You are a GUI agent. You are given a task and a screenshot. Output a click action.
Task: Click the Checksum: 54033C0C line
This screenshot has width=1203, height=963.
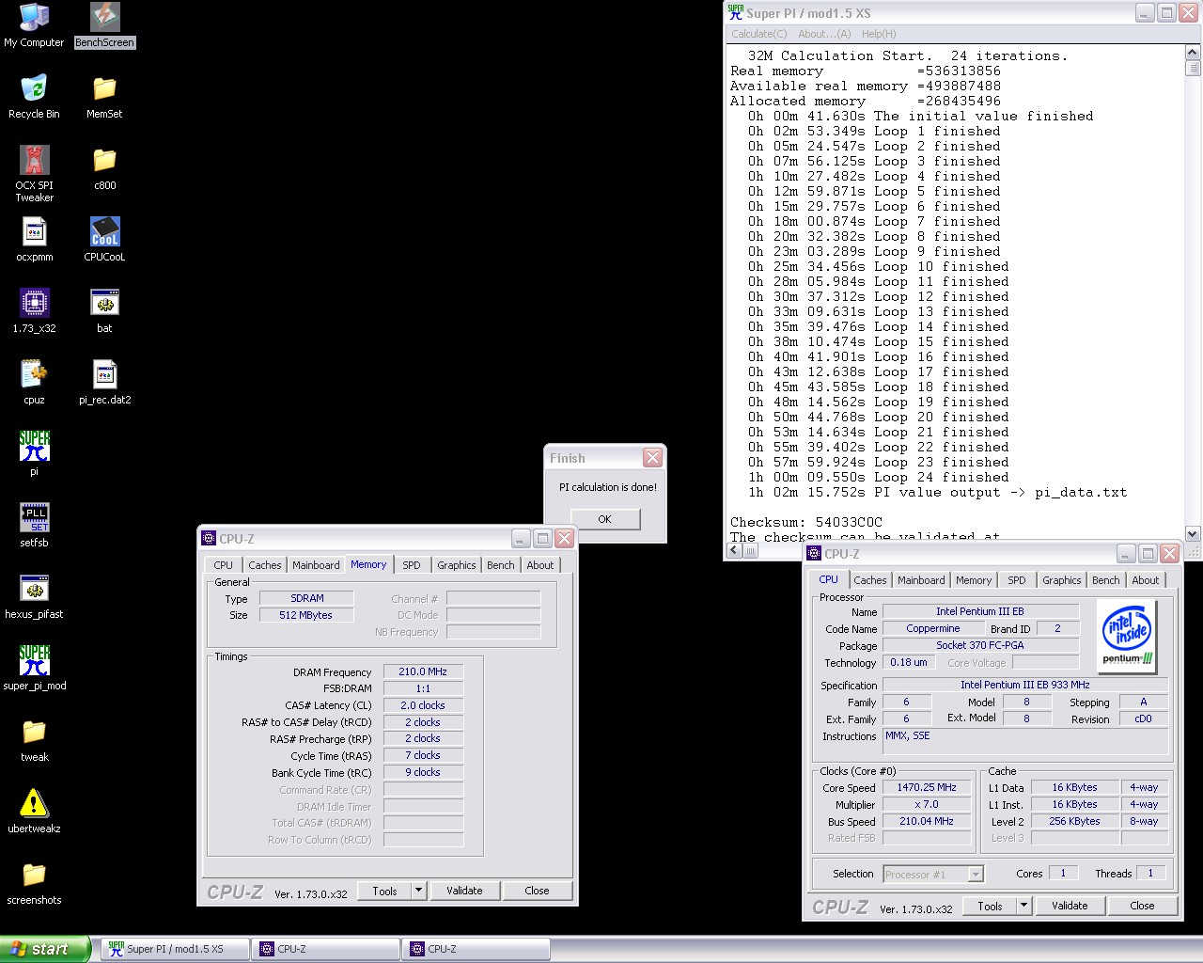(x=806, y=522)
